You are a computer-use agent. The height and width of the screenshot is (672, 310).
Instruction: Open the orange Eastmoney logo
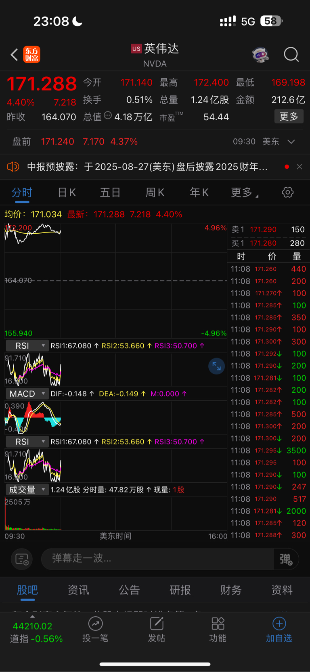tap(32, 54)
